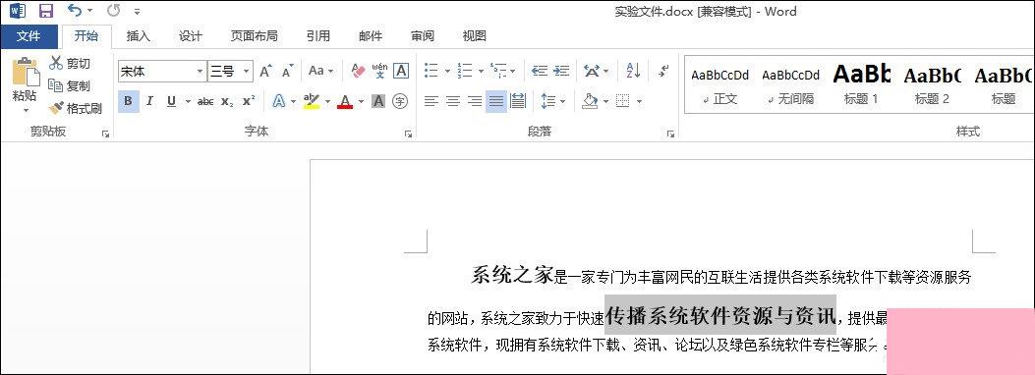Click the Distributed alignment icon

point(518,101)
